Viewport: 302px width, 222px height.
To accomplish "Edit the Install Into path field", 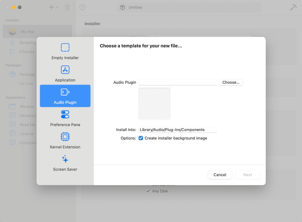I will pyautogui.click(x=178, y=129).
